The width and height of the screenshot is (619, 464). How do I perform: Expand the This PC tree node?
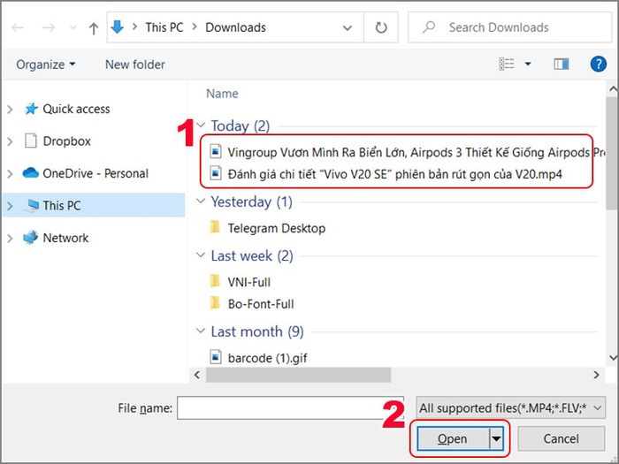11,206
